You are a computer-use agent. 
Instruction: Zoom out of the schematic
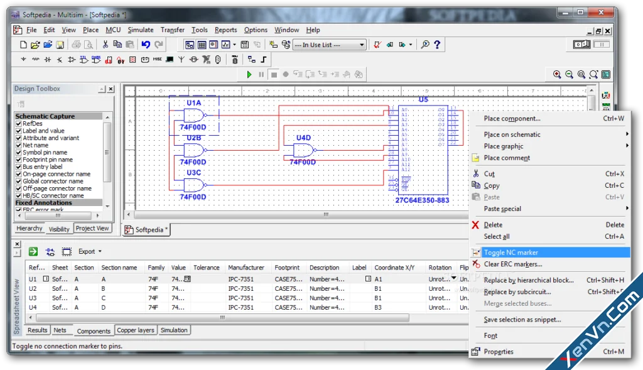[569, 75]
